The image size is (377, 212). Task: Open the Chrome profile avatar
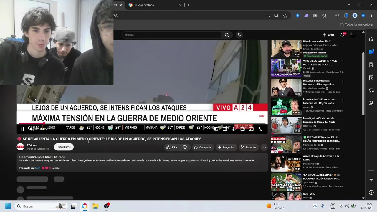coord(355,16)
